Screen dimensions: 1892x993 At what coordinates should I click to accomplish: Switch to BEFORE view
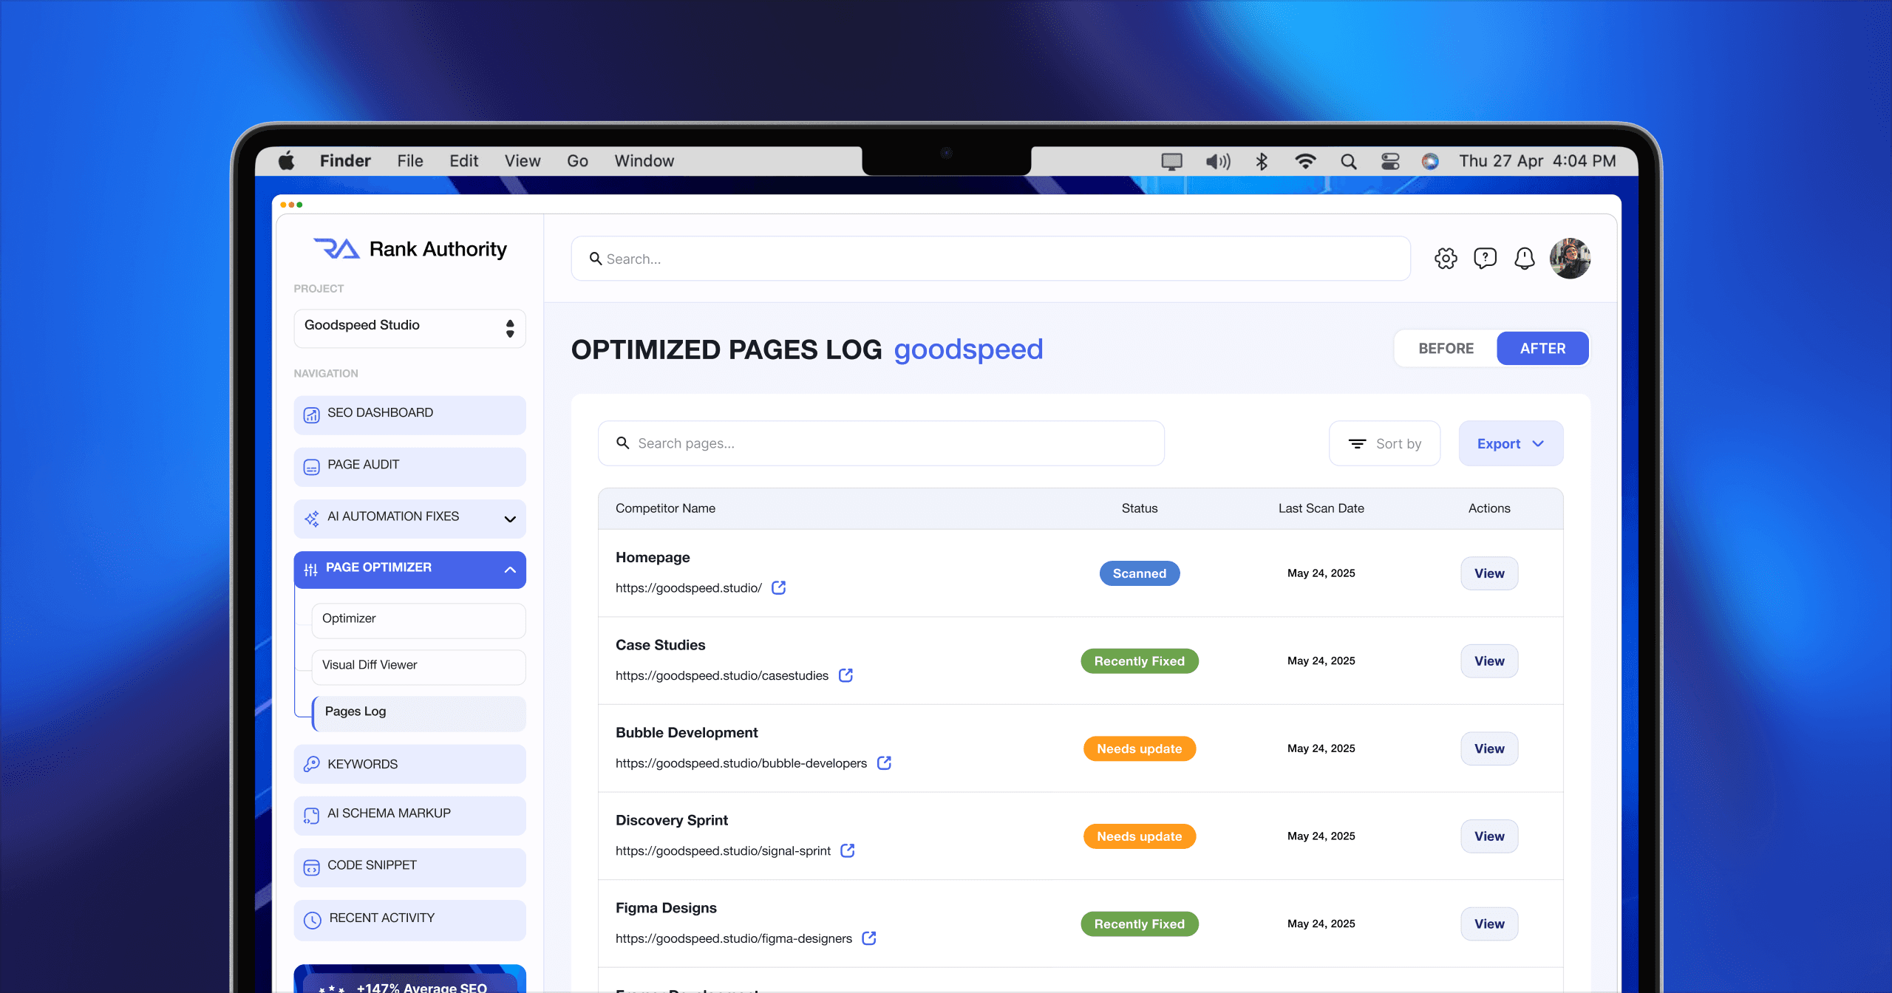coord(1446,349)
